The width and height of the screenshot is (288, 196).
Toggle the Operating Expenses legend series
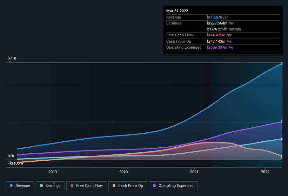[173, 186]
